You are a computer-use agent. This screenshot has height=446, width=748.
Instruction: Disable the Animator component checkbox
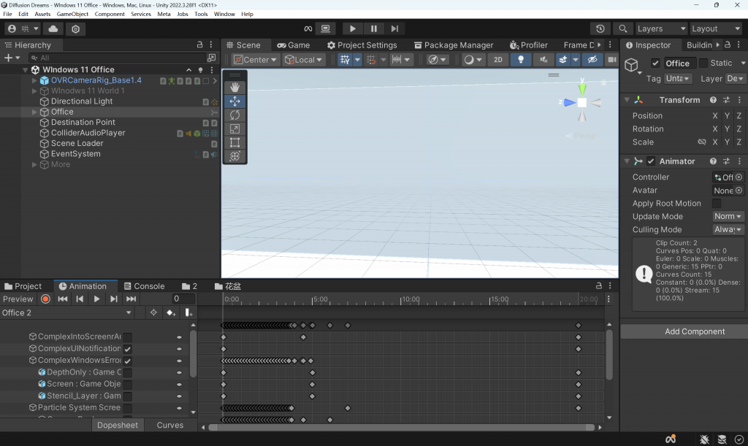(651, 161)
